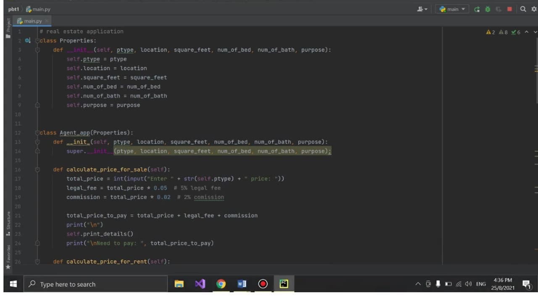Viewport: 538px width, 302px height.
Task: Click the weak warnings count 8 indicator
Action: click(x=503, y=32)
